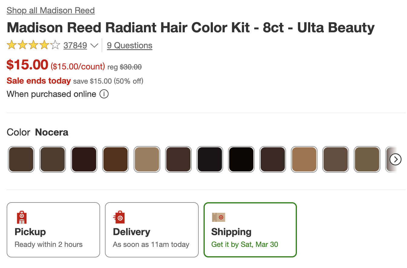Image resolution: width=407 pixels, height=268 pixels.
Task: Pick the jet black eighth color swatch
Action: pos(241,159)
